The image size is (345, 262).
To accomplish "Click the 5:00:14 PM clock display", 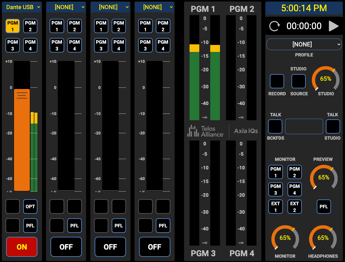I will pyautogui.click(x=304, y=8).
